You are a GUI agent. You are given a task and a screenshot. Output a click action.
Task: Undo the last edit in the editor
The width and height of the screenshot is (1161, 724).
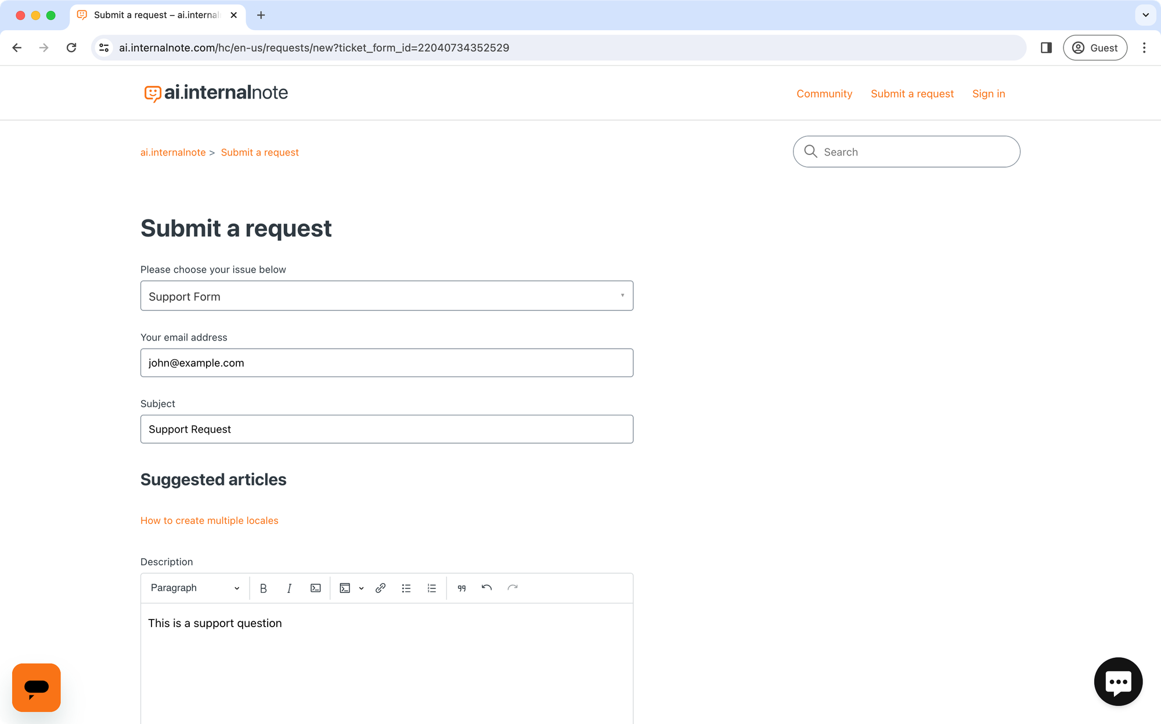click(x=486, y=588)
